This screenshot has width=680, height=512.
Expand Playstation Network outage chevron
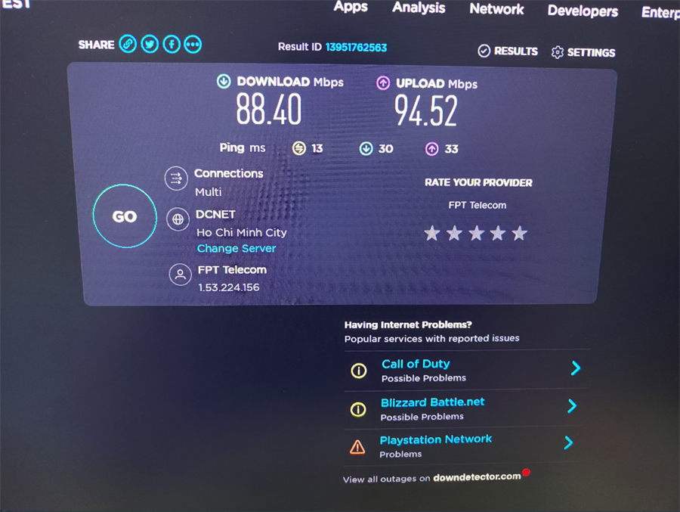click(x=568, y=442)
